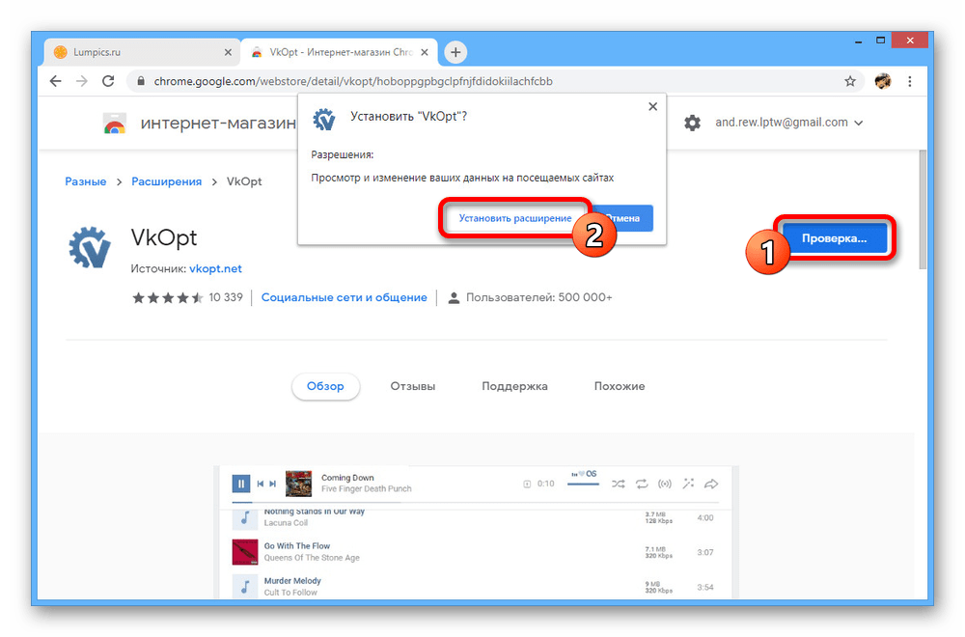Go back with the browser back arrow
The width and height of the screenshot is (965, 637).
[55, 81]
